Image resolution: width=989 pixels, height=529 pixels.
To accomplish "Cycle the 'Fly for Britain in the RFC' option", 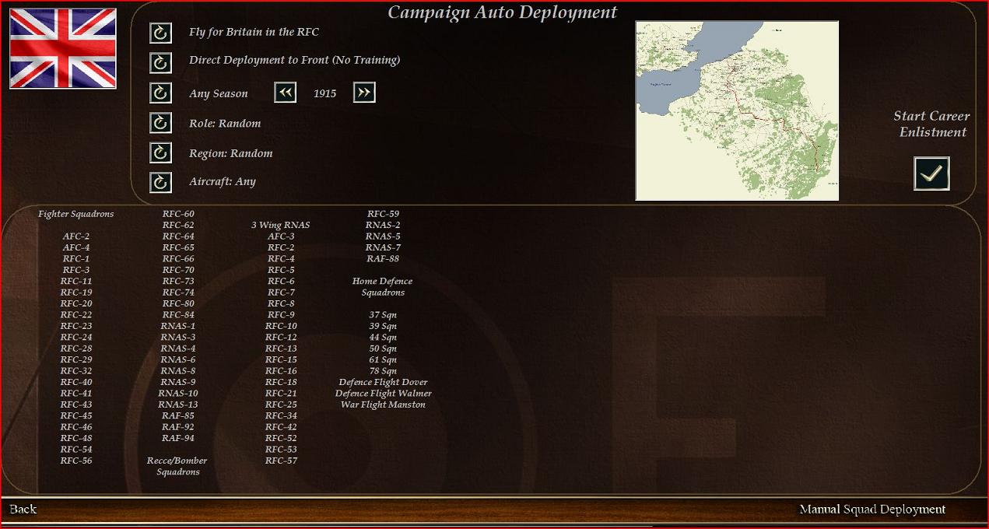I will click(x=160, y=33).
